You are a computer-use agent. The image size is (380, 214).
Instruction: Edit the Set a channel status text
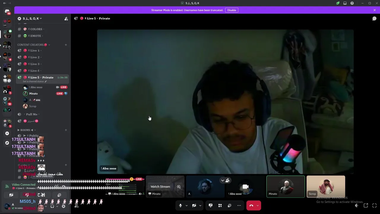pos(35,81)
